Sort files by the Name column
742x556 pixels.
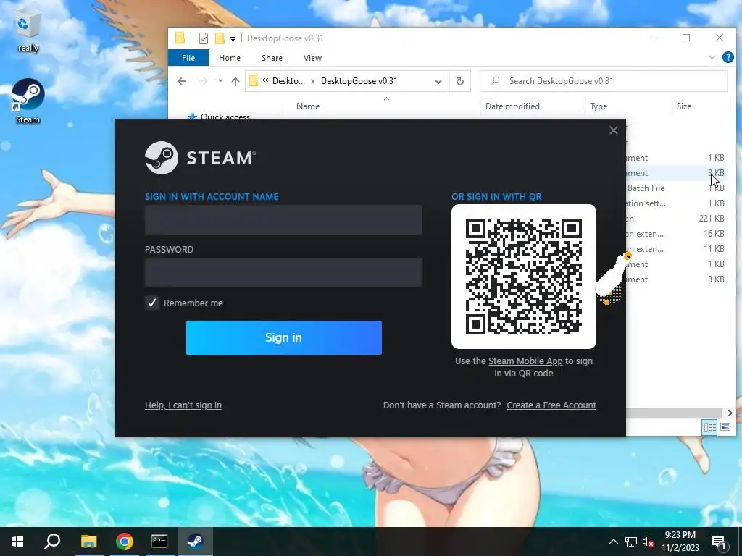pyautogui.click(x=308, y=106)
